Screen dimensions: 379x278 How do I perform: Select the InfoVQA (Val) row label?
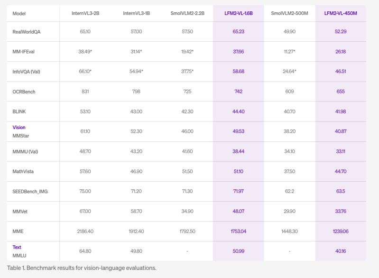coord(26,71)
